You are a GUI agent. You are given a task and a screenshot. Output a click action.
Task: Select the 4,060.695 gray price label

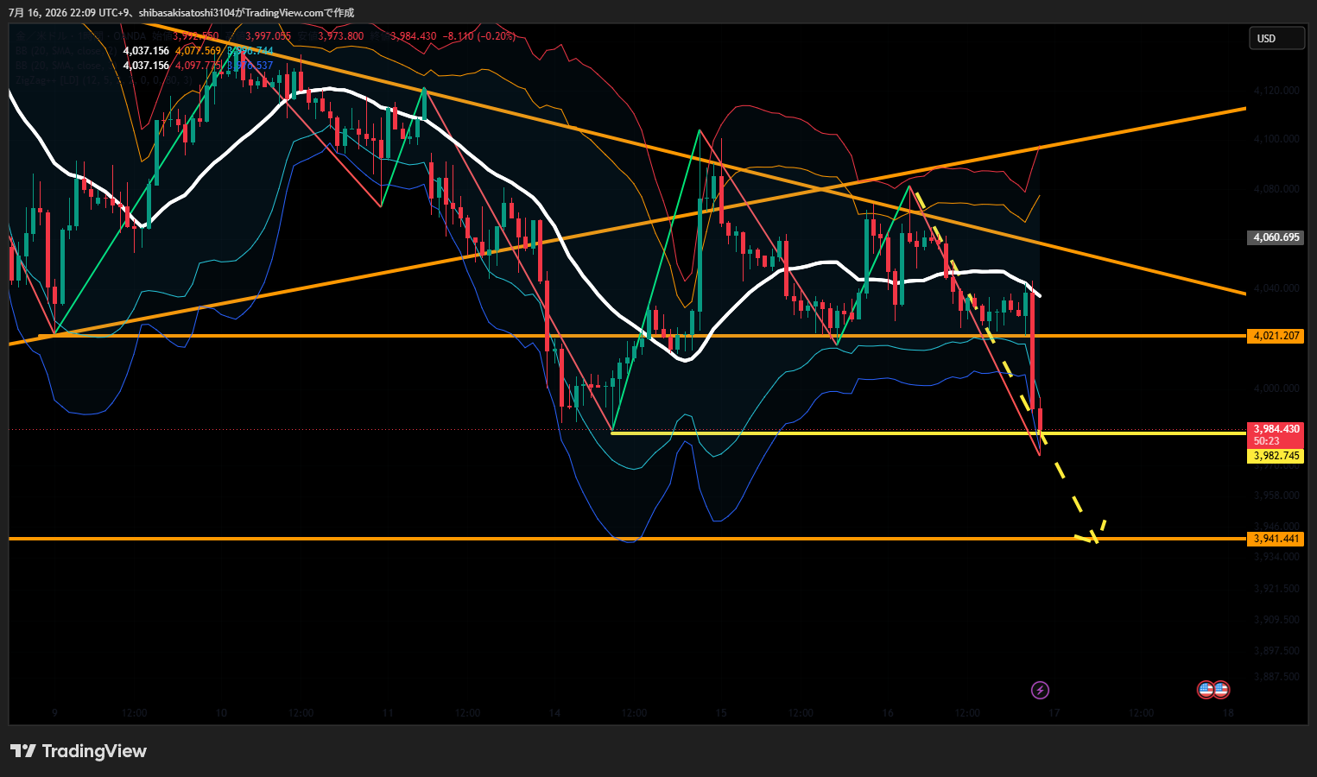[x=1276, y=237]
